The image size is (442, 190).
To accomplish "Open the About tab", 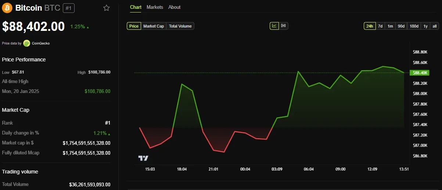I will [x=174, y=7].
